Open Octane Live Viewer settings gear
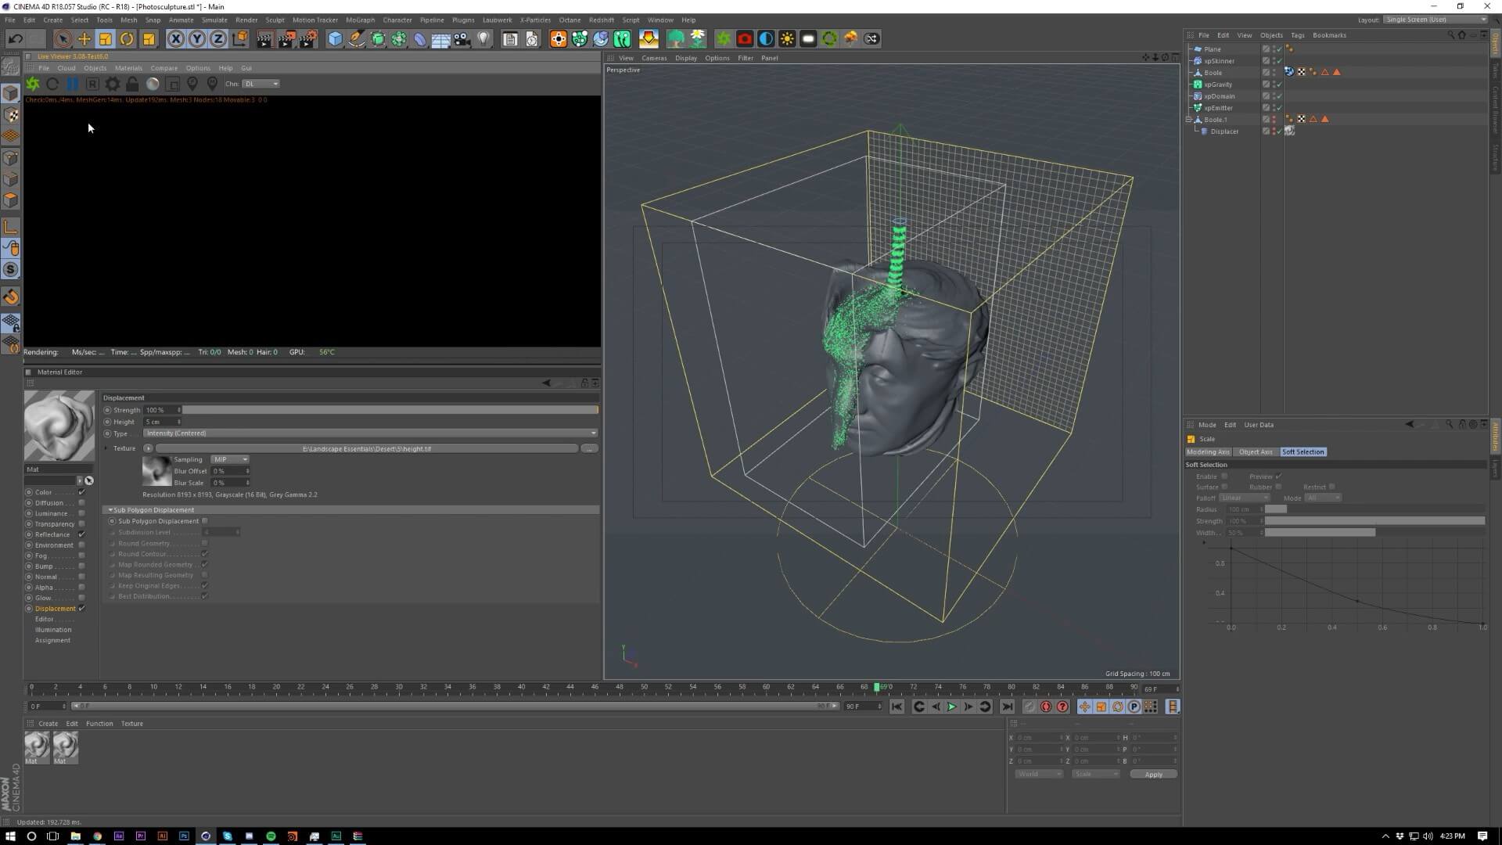The width and height of the screenshot is (1502, 845). click(x=112, y=84)
